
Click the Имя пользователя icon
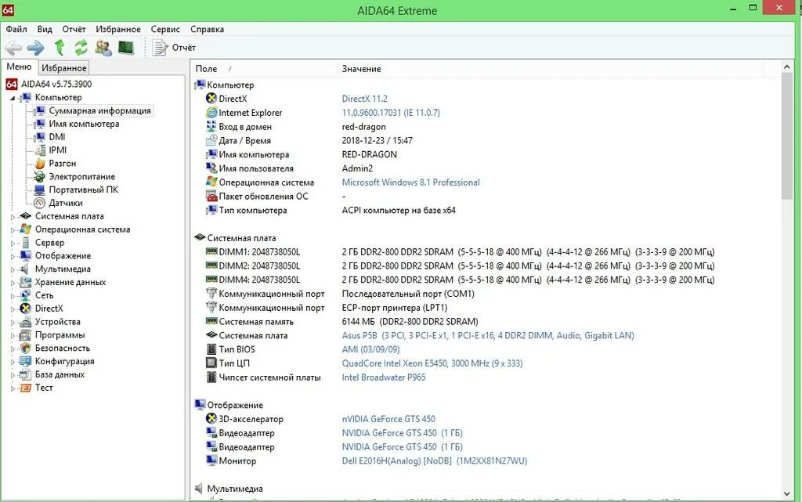(x=211, y=168)
